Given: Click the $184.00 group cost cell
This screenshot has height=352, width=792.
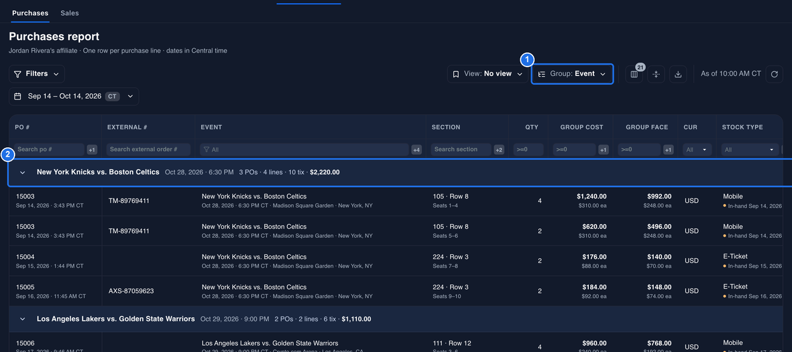Looking at the screenshot, I should click(594, 287).
